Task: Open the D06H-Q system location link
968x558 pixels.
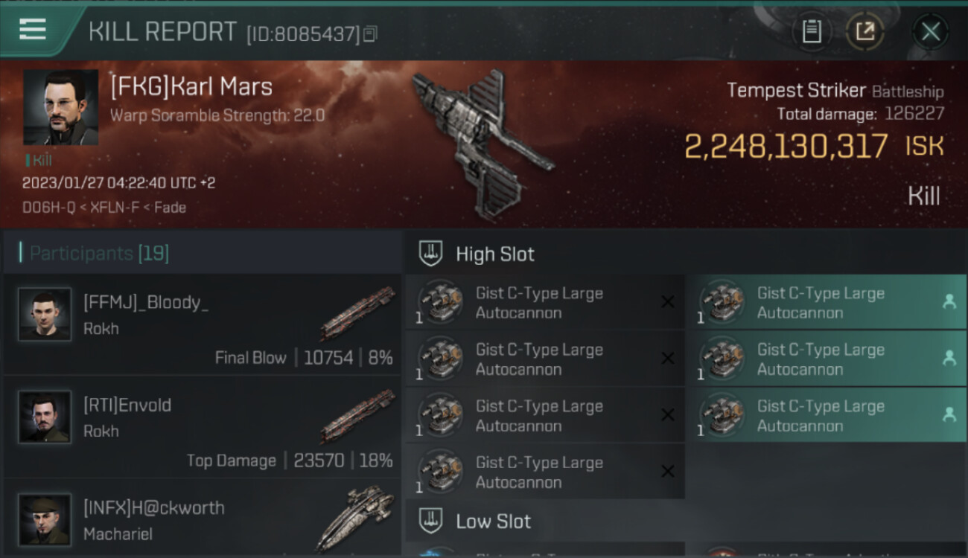Action: coord(48,208)
